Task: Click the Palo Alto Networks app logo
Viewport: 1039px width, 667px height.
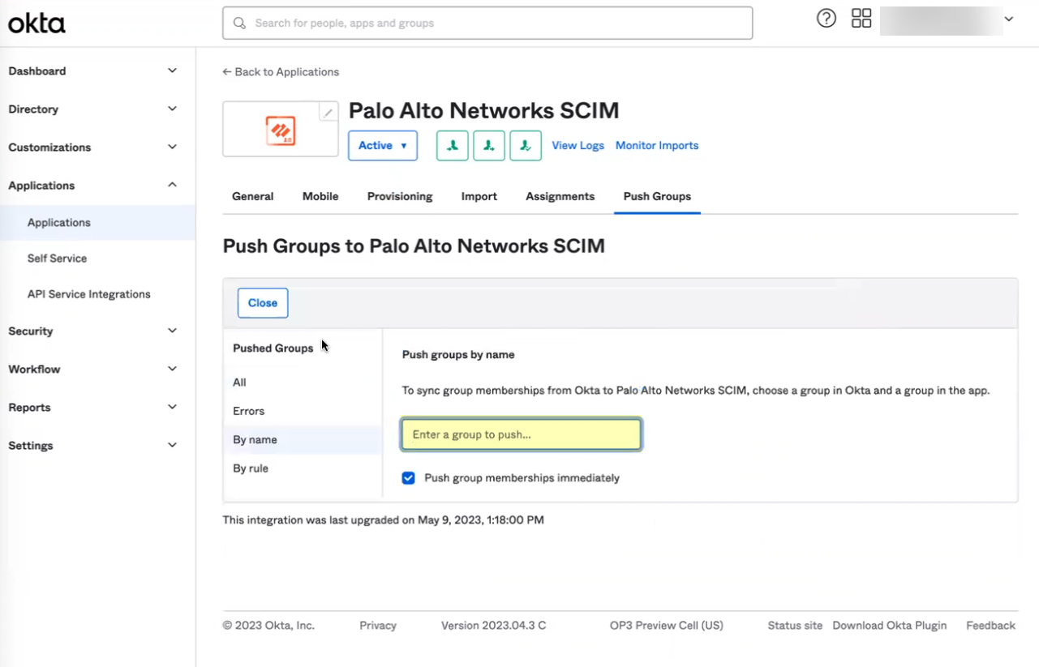Action: point(281,130)
